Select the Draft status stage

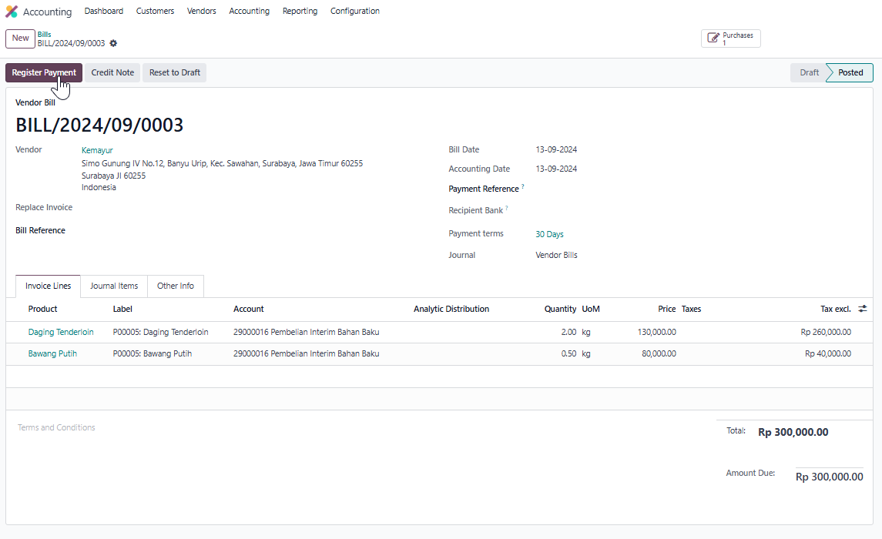(809, 72)
